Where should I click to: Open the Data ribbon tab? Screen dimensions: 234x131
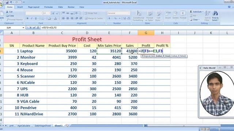(x=60, y=7)
